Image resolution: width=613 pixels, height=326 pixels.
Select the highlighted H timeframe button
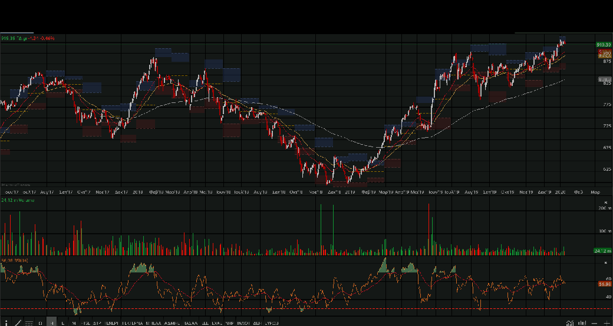(x=52, y=322)
